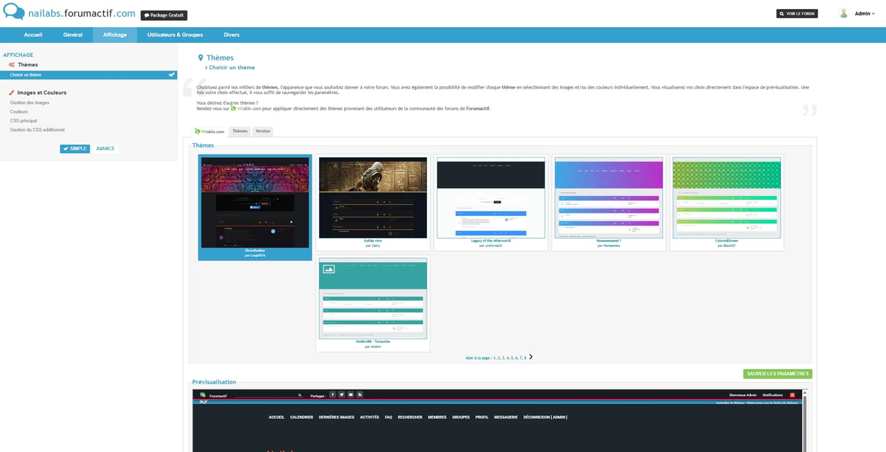
Task: Click email share icon in preview
Action: coord(351,395)
